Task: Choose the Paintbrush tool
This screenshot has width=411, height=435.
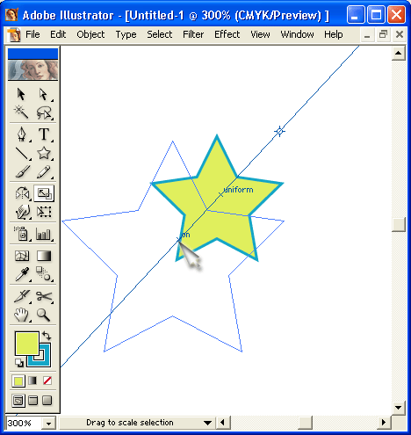Action: coord(22,171)
